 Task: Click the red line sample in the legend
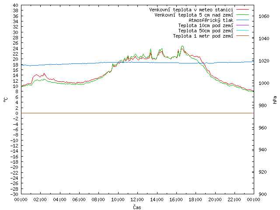tap(242, 10)
